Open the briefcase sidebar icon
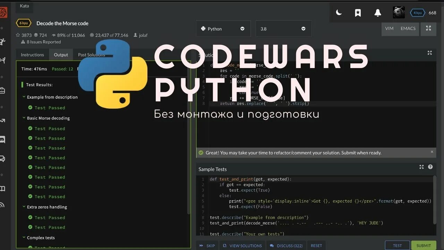The image size is (444, 250). (2, 91)
